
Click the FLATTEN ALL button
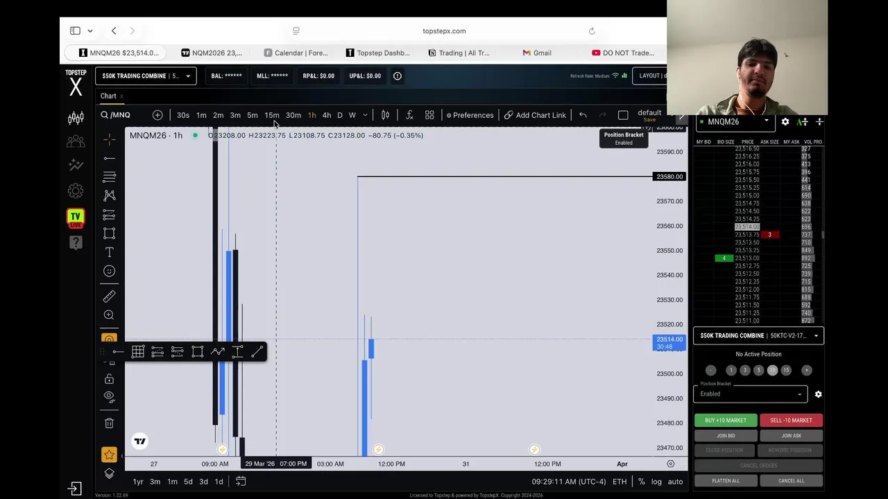[726, 481]
